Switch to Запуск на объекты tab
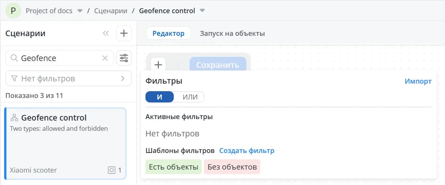445x185 pixels. click(x=232, y=34)
